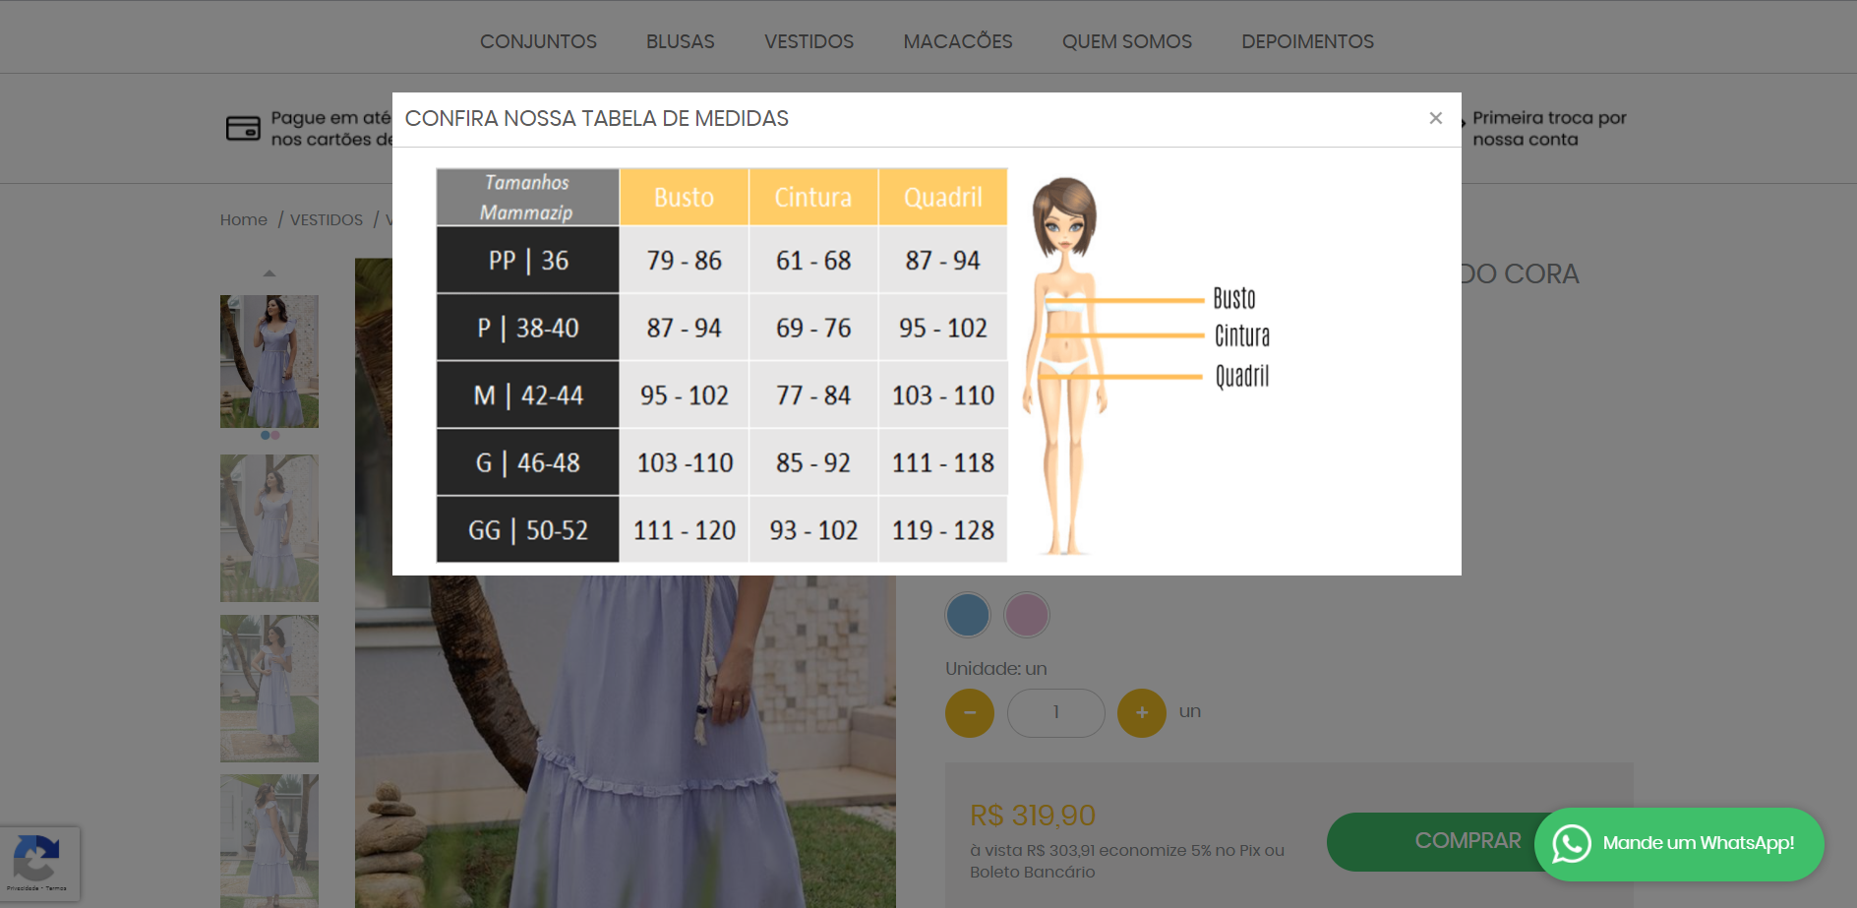Click the WhatsApp logo icon
This screenshot has height=908, width=1857.
click(1572, 843)
